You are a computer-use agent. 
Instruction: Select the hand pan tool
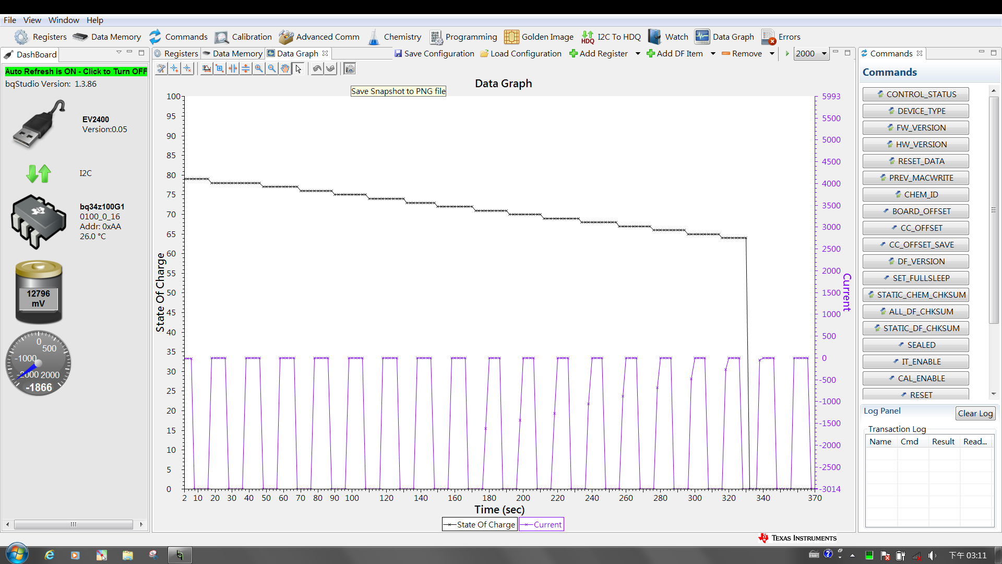click(x=284, y=69)
